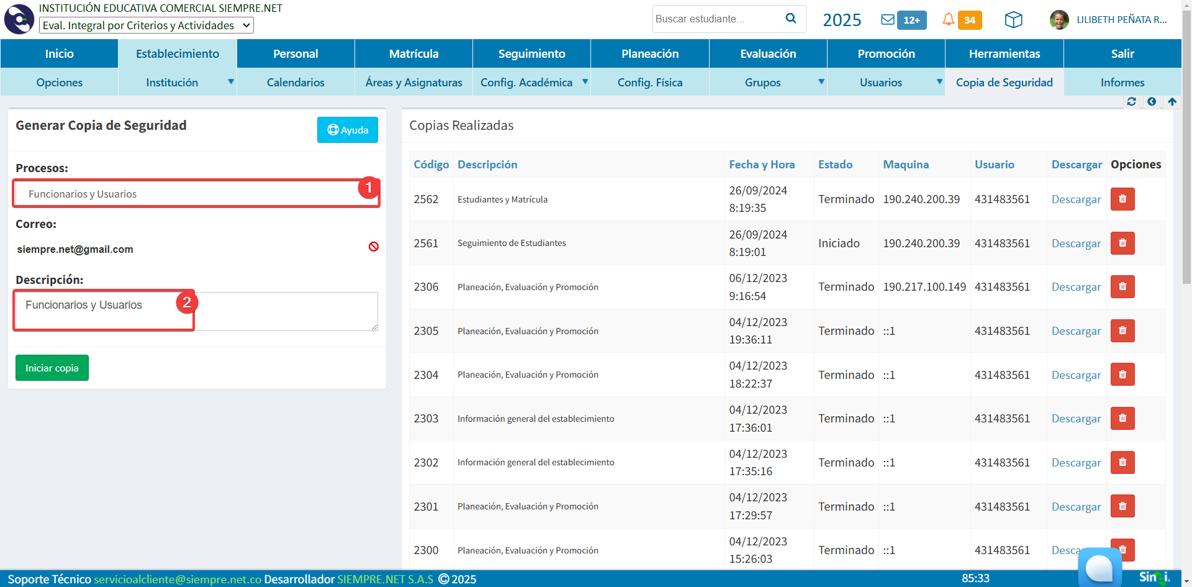The image size is (1192, 587).
Task: Click the refresh arrows icon
Action: point(1131,101)
